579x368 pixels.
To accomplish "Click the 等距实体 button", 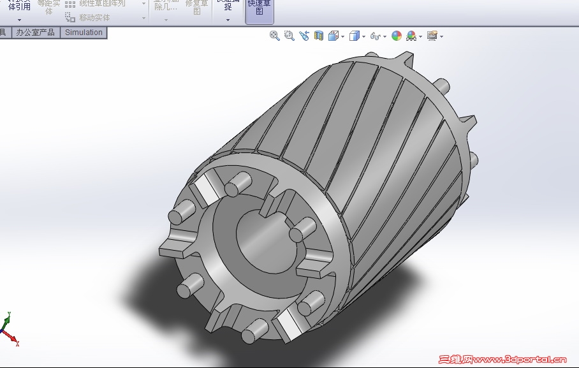I will 48,8.
